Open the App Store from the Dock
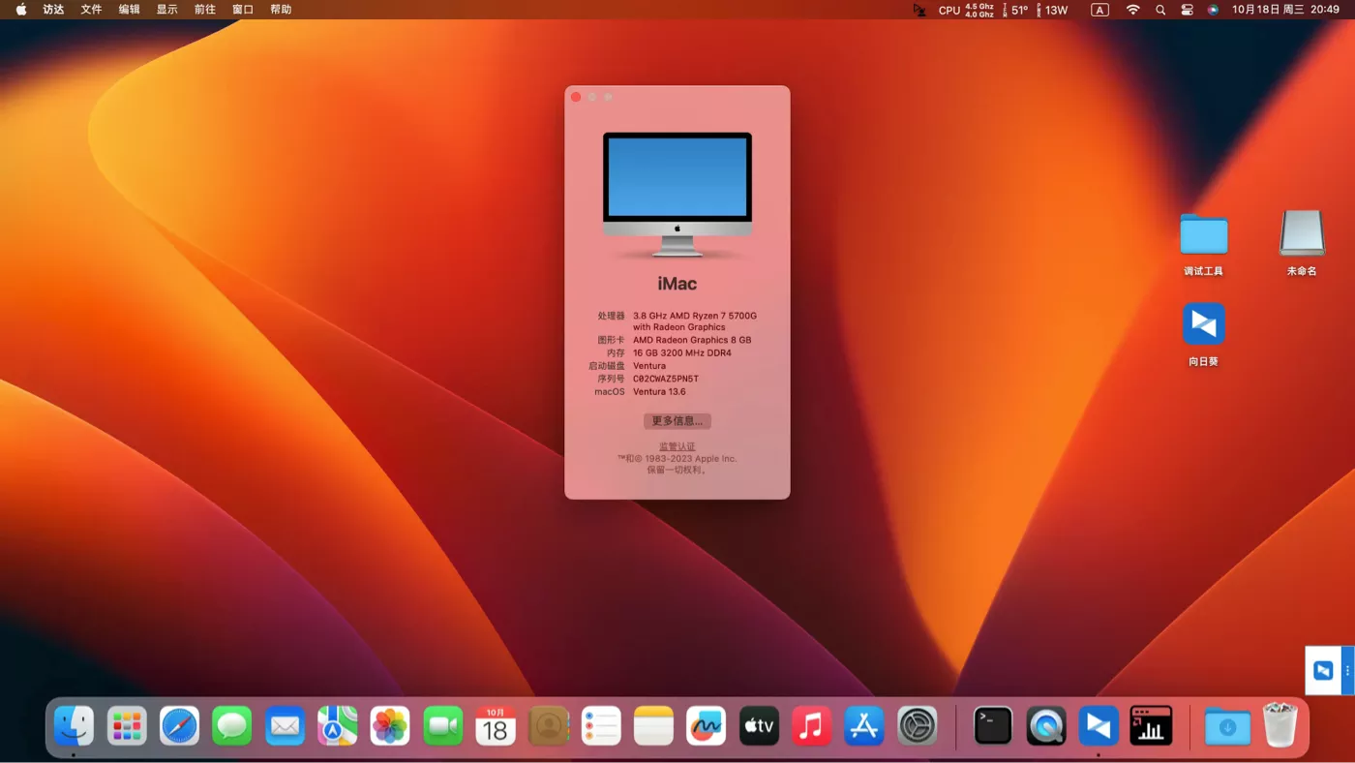Viewport: 1355px width, 763px height. [863, 725]
